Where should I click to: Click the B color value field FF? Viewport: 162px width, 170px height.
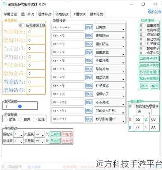click(139, 127)
